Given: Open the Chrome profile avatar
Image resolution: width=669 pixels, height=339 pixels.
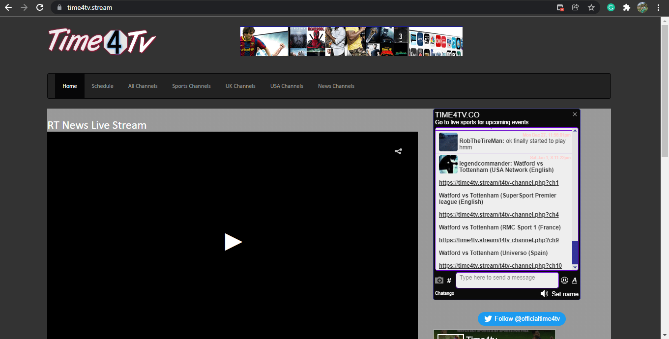Looking at the screenshot, I should click(x=642, y=8).
